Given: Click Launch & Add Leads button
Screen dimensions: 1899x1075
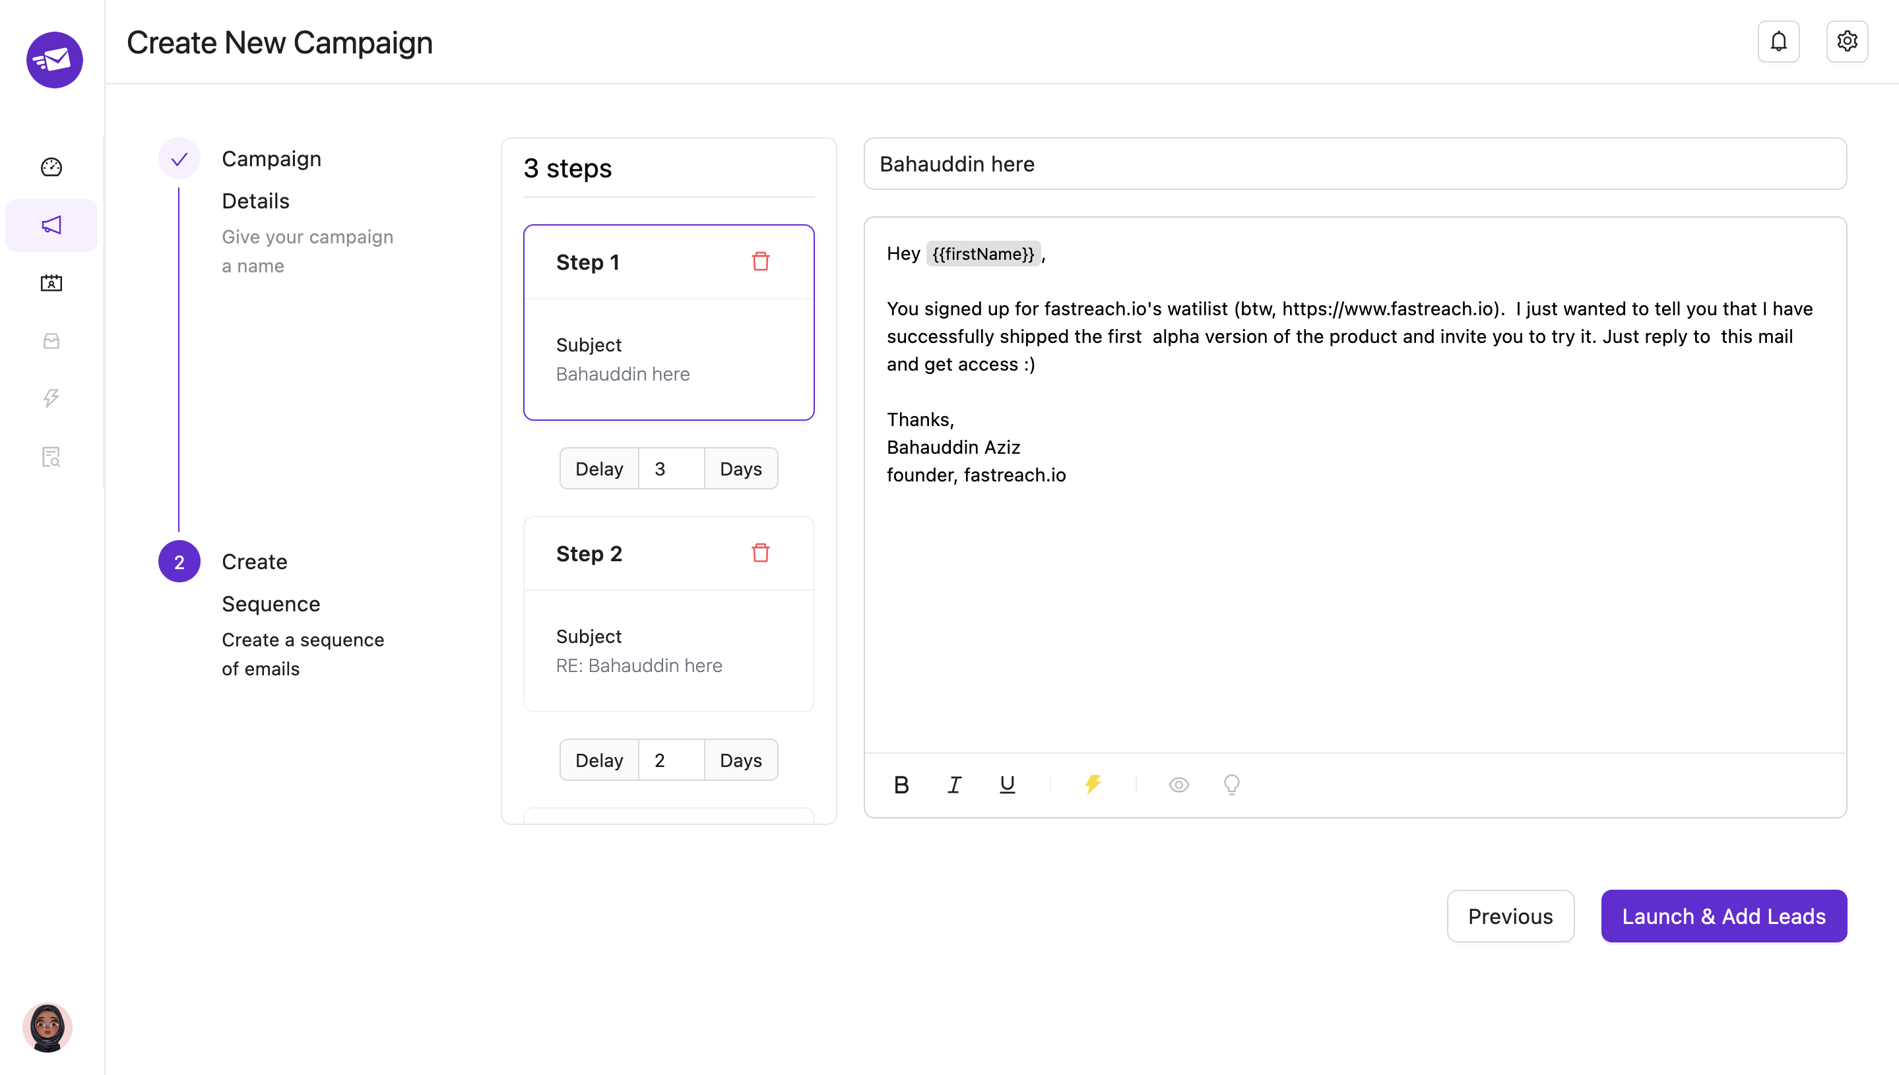Looking at the screenshot, I should (1723, 915).
